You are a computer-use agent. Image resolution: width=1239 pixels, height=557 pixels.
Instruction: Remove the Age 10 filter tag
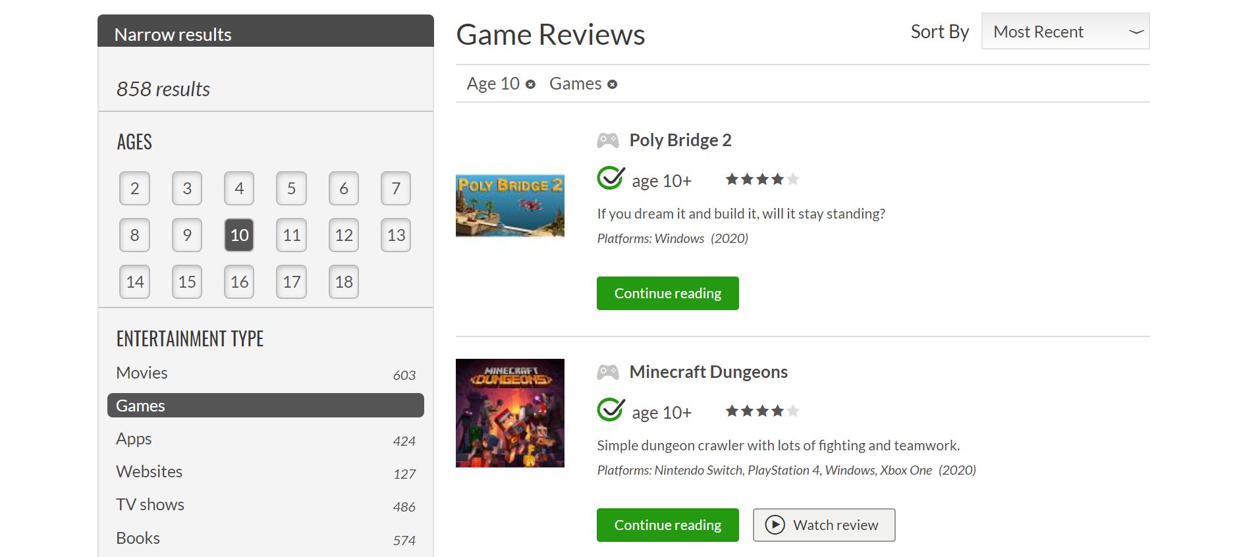pyautogui.click(x=530, y=84)
